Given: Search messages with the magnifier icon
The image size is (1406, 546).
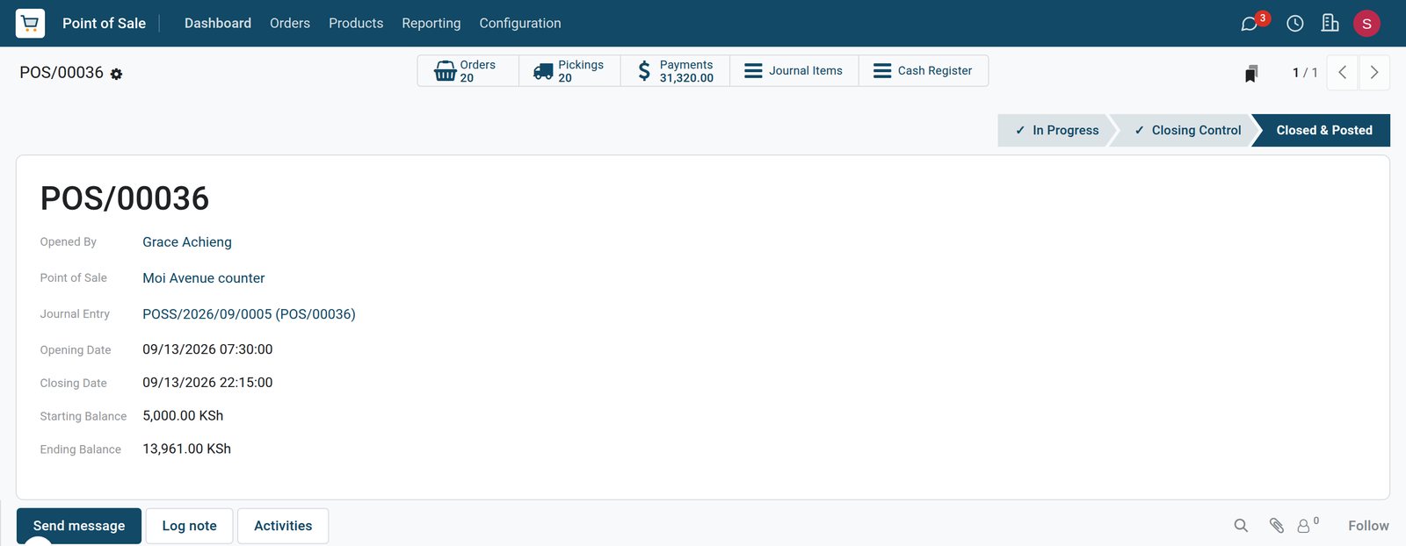Looking at the screenshot, I should coord(1241,526).
